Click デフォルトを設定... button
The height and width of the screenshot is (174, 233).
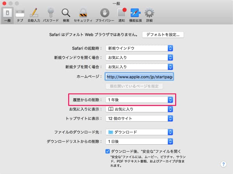click(163, 35)
